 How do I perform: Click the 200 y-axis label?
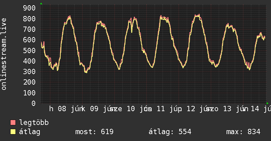click(29, 82)
